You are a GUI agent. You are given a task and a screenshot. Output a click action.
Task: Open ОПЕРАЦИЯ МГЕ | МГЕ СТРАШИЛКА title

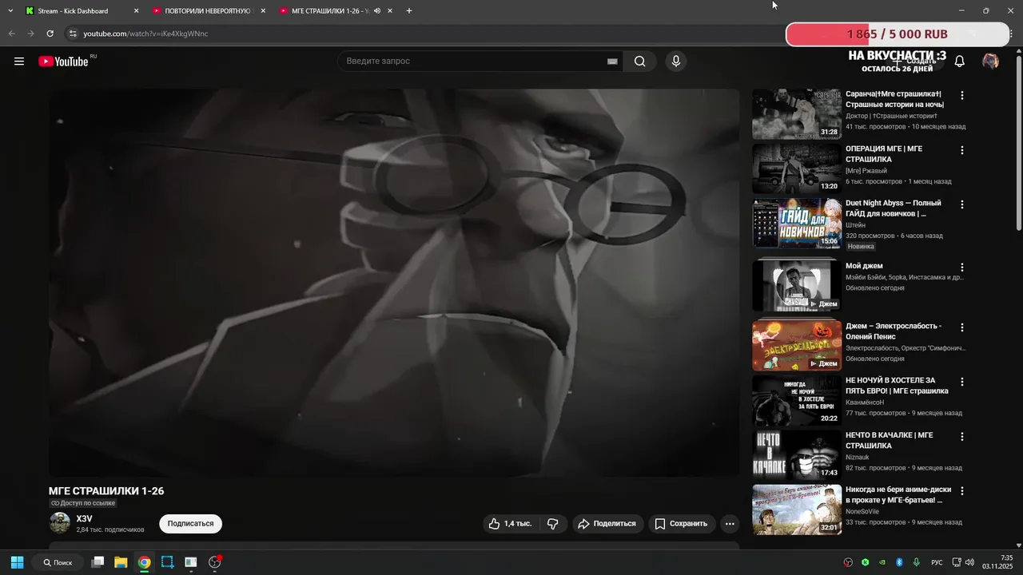pos(884,154)
